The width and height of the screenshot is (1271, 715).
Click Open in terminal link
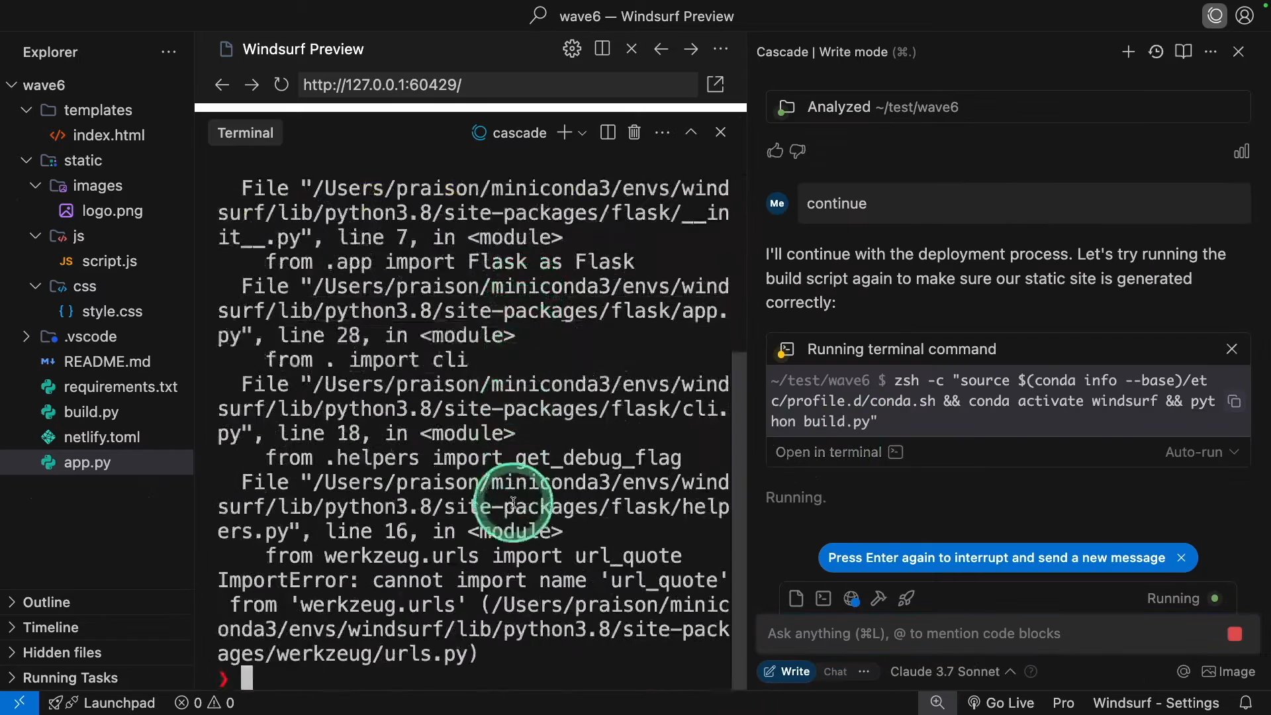(x=839, y=452)
